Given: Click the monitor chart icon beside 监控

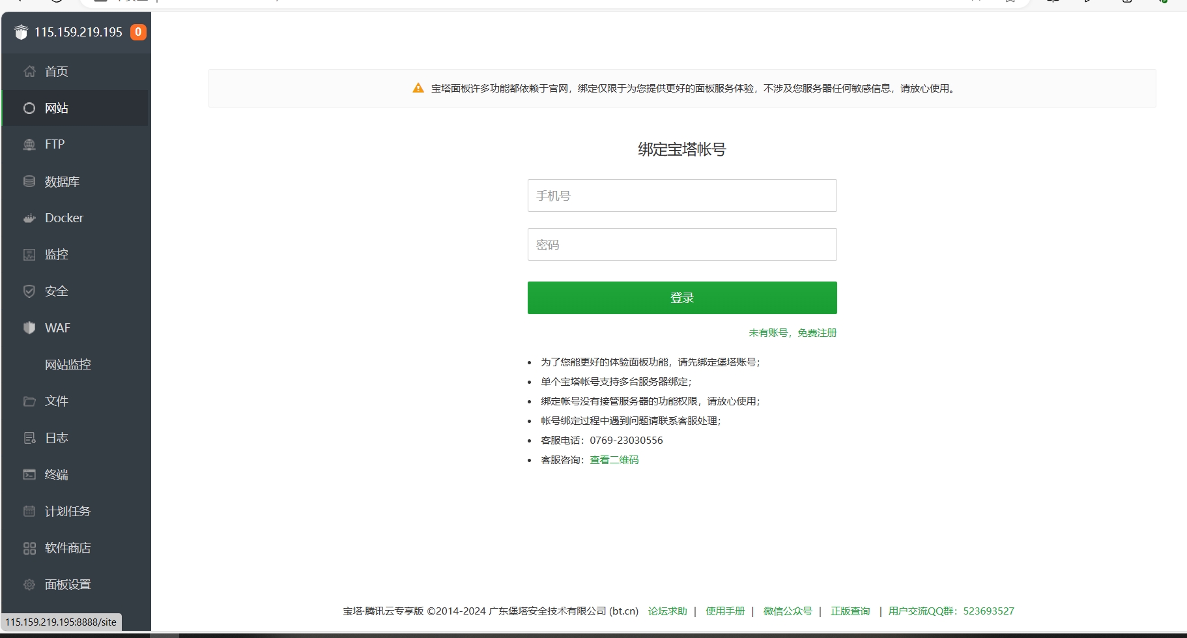Looking at the screenshot, I should 29,255.
